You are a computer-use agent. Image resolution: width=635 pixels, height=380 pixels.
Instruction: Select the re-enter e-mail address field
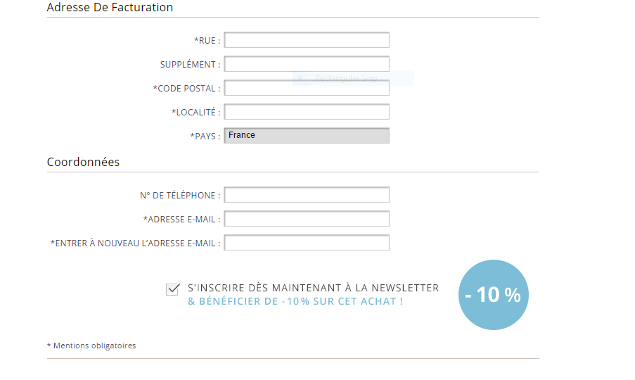pyautogui.click(x=307, y=243)
